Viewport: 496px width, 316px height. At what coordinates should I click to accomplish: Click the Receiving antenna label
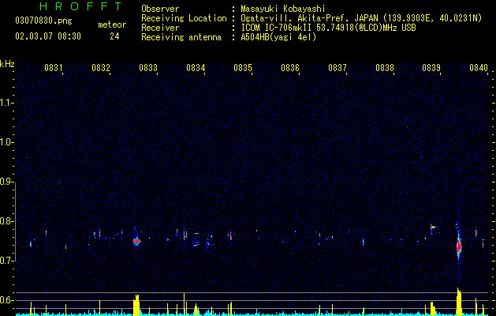coord(181,37)
